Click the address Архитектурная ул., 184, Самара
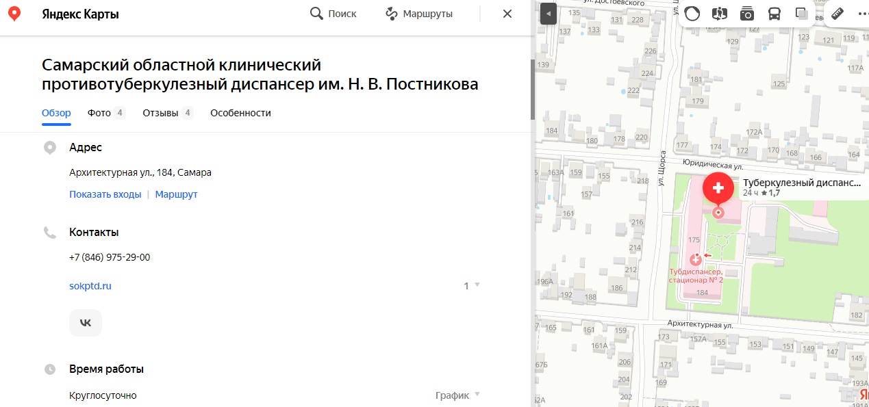Image resolution: width=869 pixels, height=407 pixels. [140, 172]
